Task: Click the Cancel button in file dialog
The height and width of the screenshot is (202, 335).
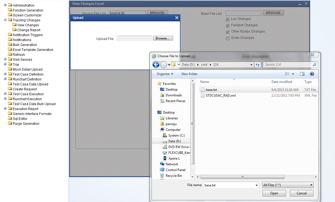Action: [x=302, y=193]
